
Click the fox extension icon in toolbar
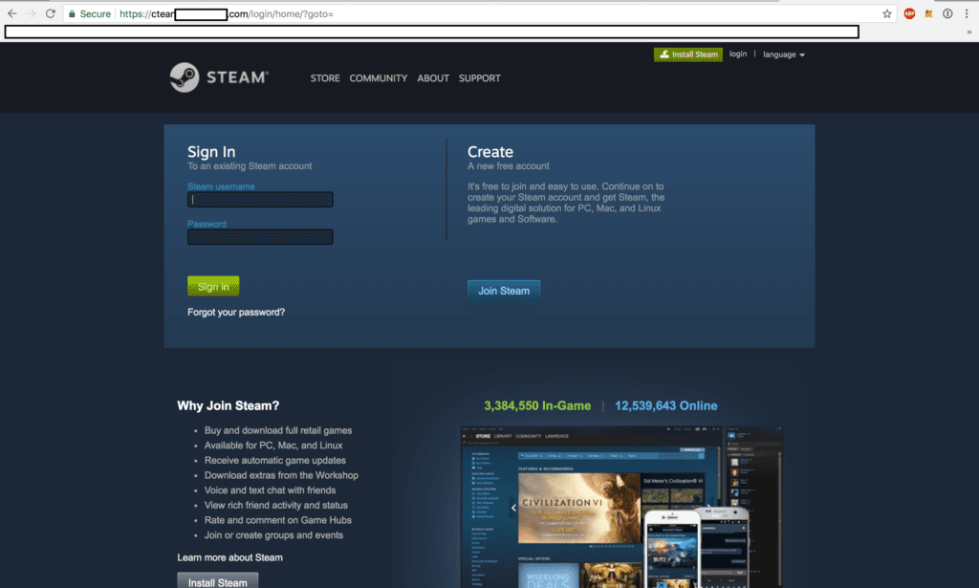tap(928, 14)
